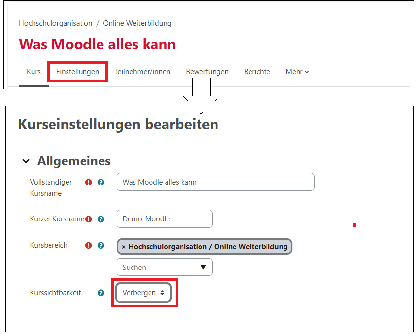Open help icon for Vollständiger Kursname
Screen dimensions: 417x336
[x=101, y=183]
